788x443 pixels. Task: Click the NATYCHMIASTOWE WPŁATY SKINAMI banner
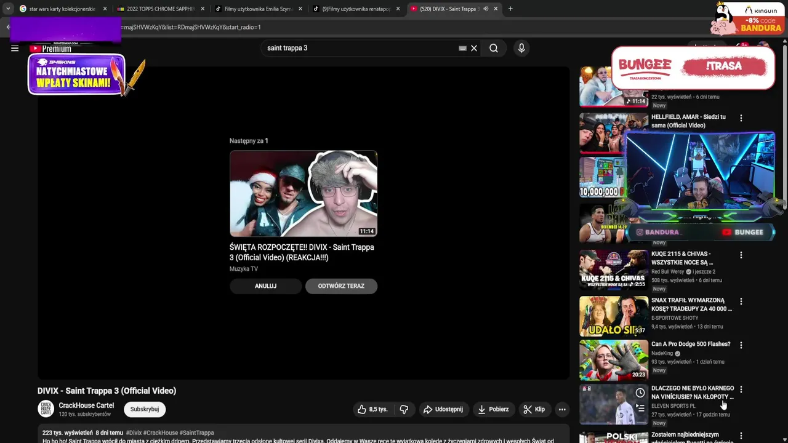[76, 75]
